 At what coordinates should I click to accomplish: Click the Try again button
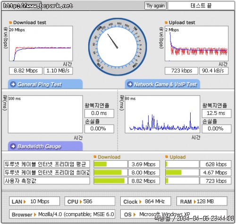155,6
